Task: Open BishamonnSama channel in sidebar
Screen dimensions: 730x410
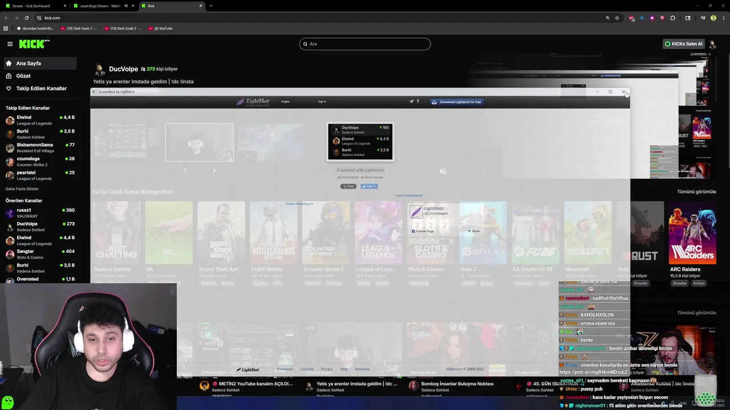Action: (40, 147)
